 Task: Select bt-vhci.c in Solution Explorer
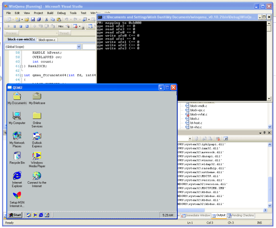(193, 127)
